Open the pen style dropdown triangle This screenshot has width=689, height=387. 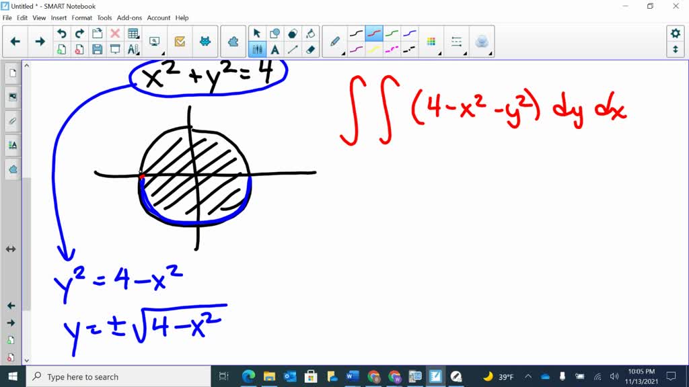(x=344, y=53)
